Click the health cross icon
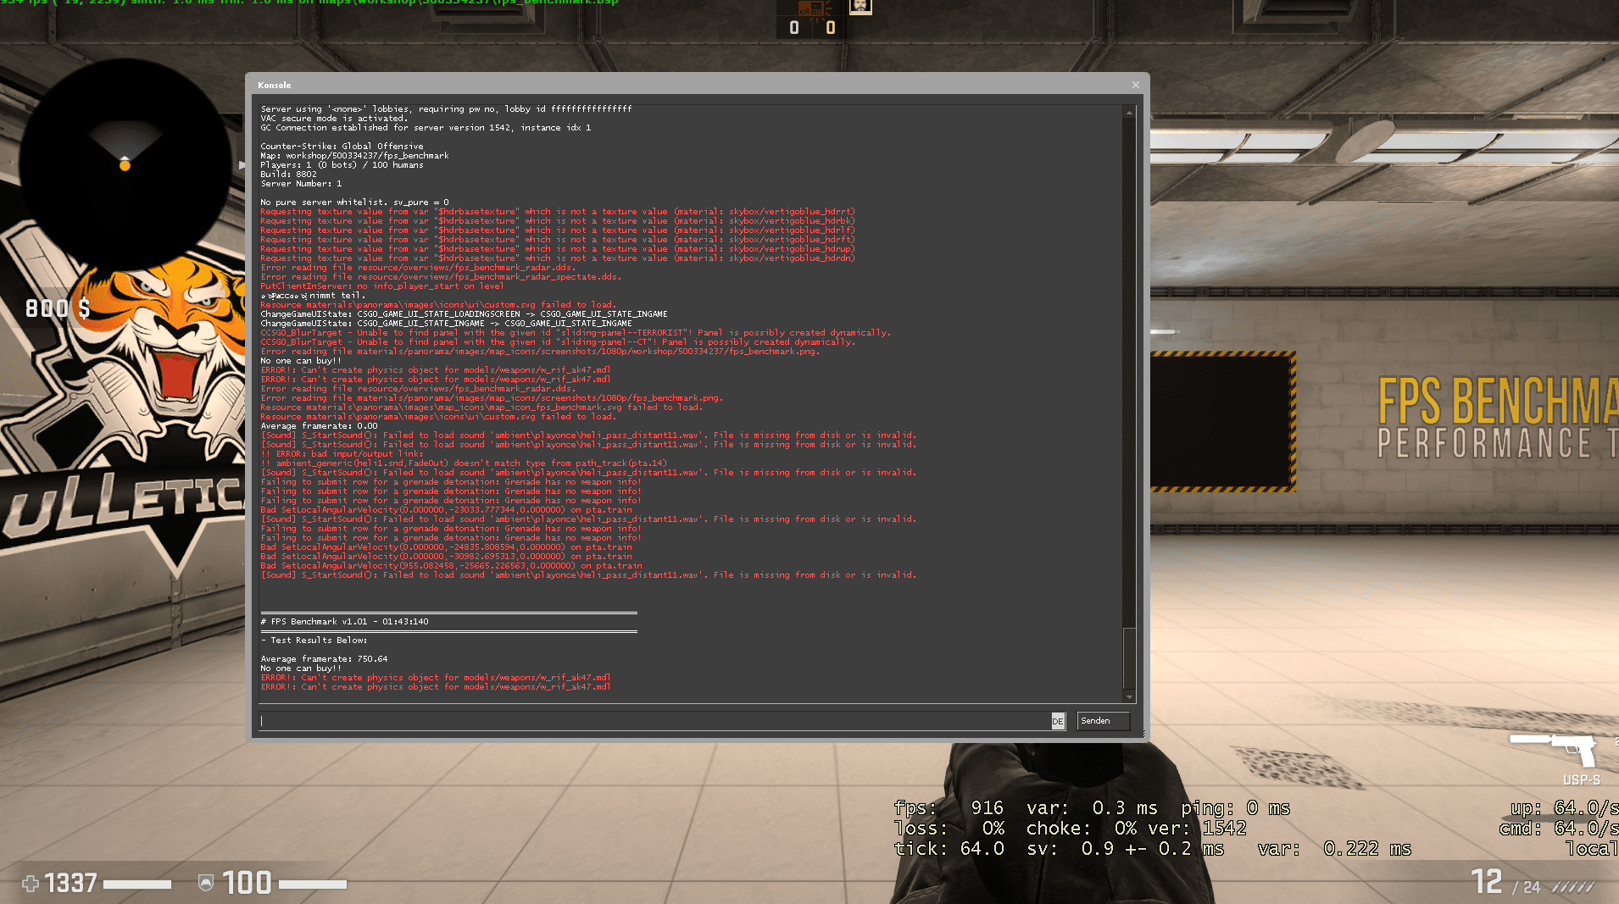Screen dimensions: 1619x904 (x=31, y=884)
